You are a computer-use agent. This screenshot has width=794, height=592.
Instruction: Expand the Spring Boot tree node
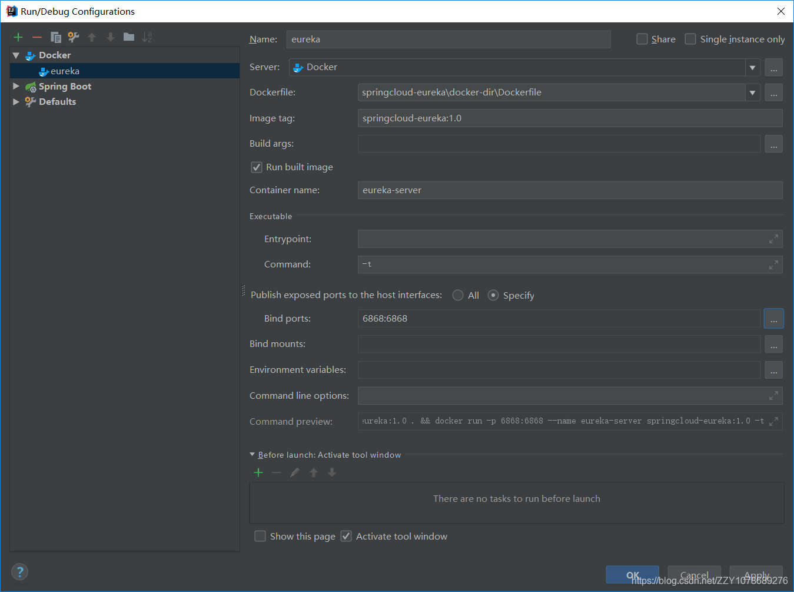(x=16, y=86)
